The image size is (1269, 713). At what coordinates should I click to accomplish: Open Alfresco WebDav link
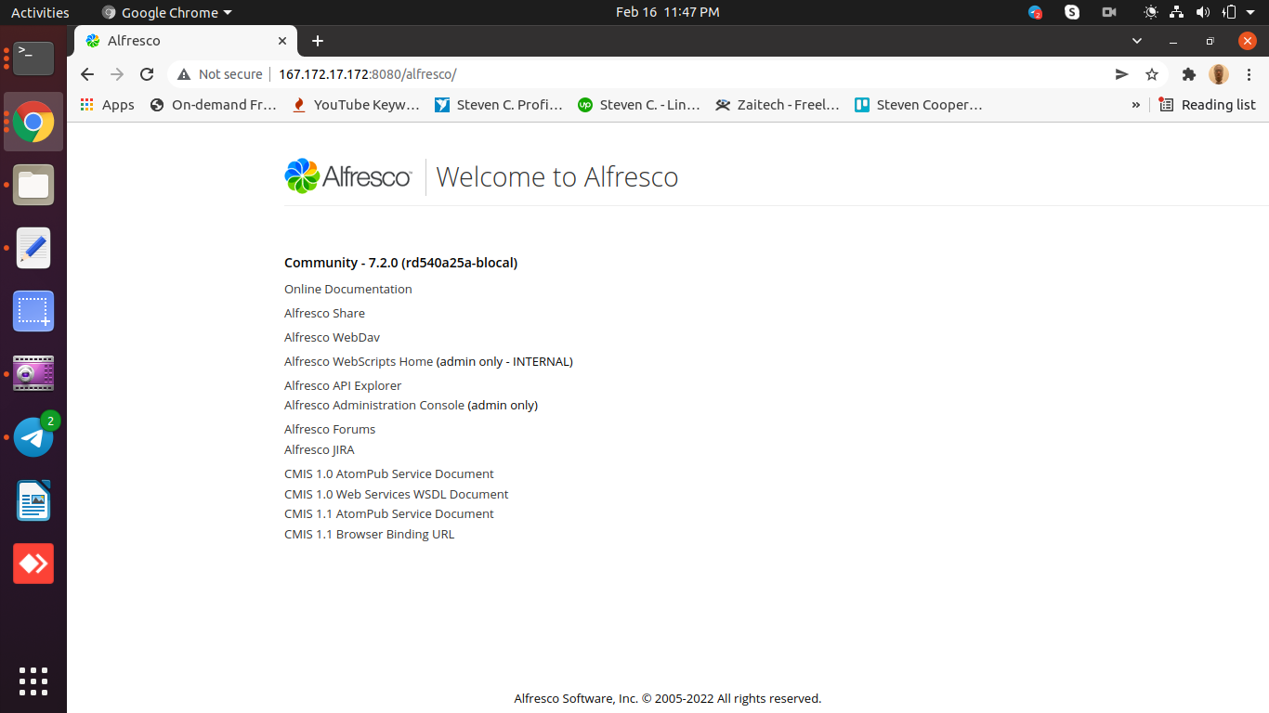(x=332, y=337)
